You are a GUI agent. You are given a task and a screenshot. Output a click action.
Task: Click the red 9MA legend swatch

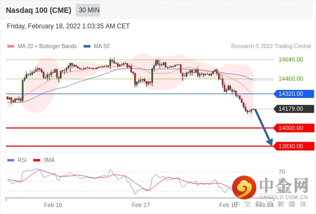(36, 160)
